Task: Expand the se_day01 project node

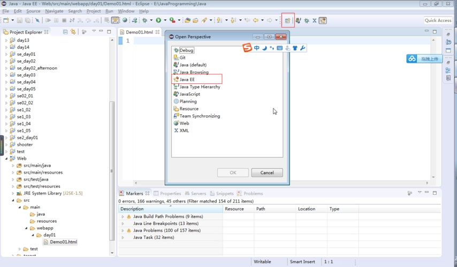Action: point(6,54)
